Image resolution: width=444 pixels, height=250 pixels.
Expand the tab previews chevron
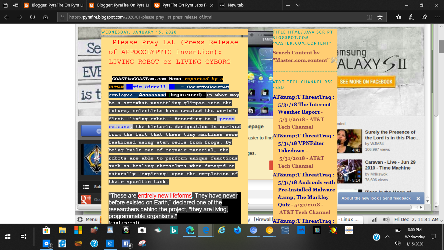(x=298, y=5)
